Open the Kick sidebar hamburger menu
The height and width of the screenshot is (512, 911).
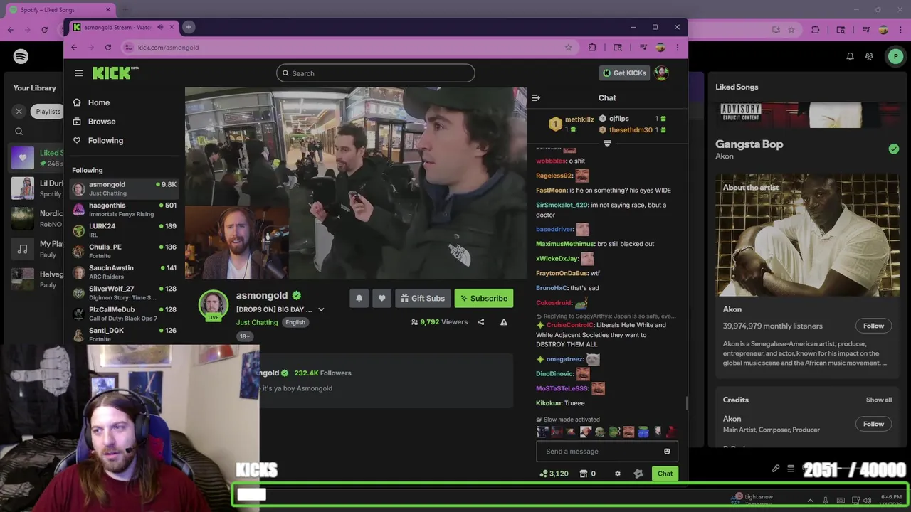coord(78,73)
